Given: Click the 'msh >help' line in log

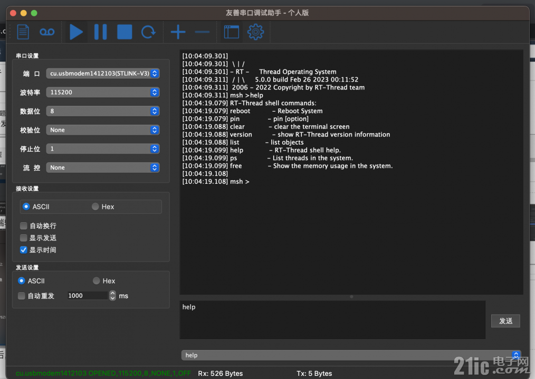Looking at the screenshot, I should (223, 95).
